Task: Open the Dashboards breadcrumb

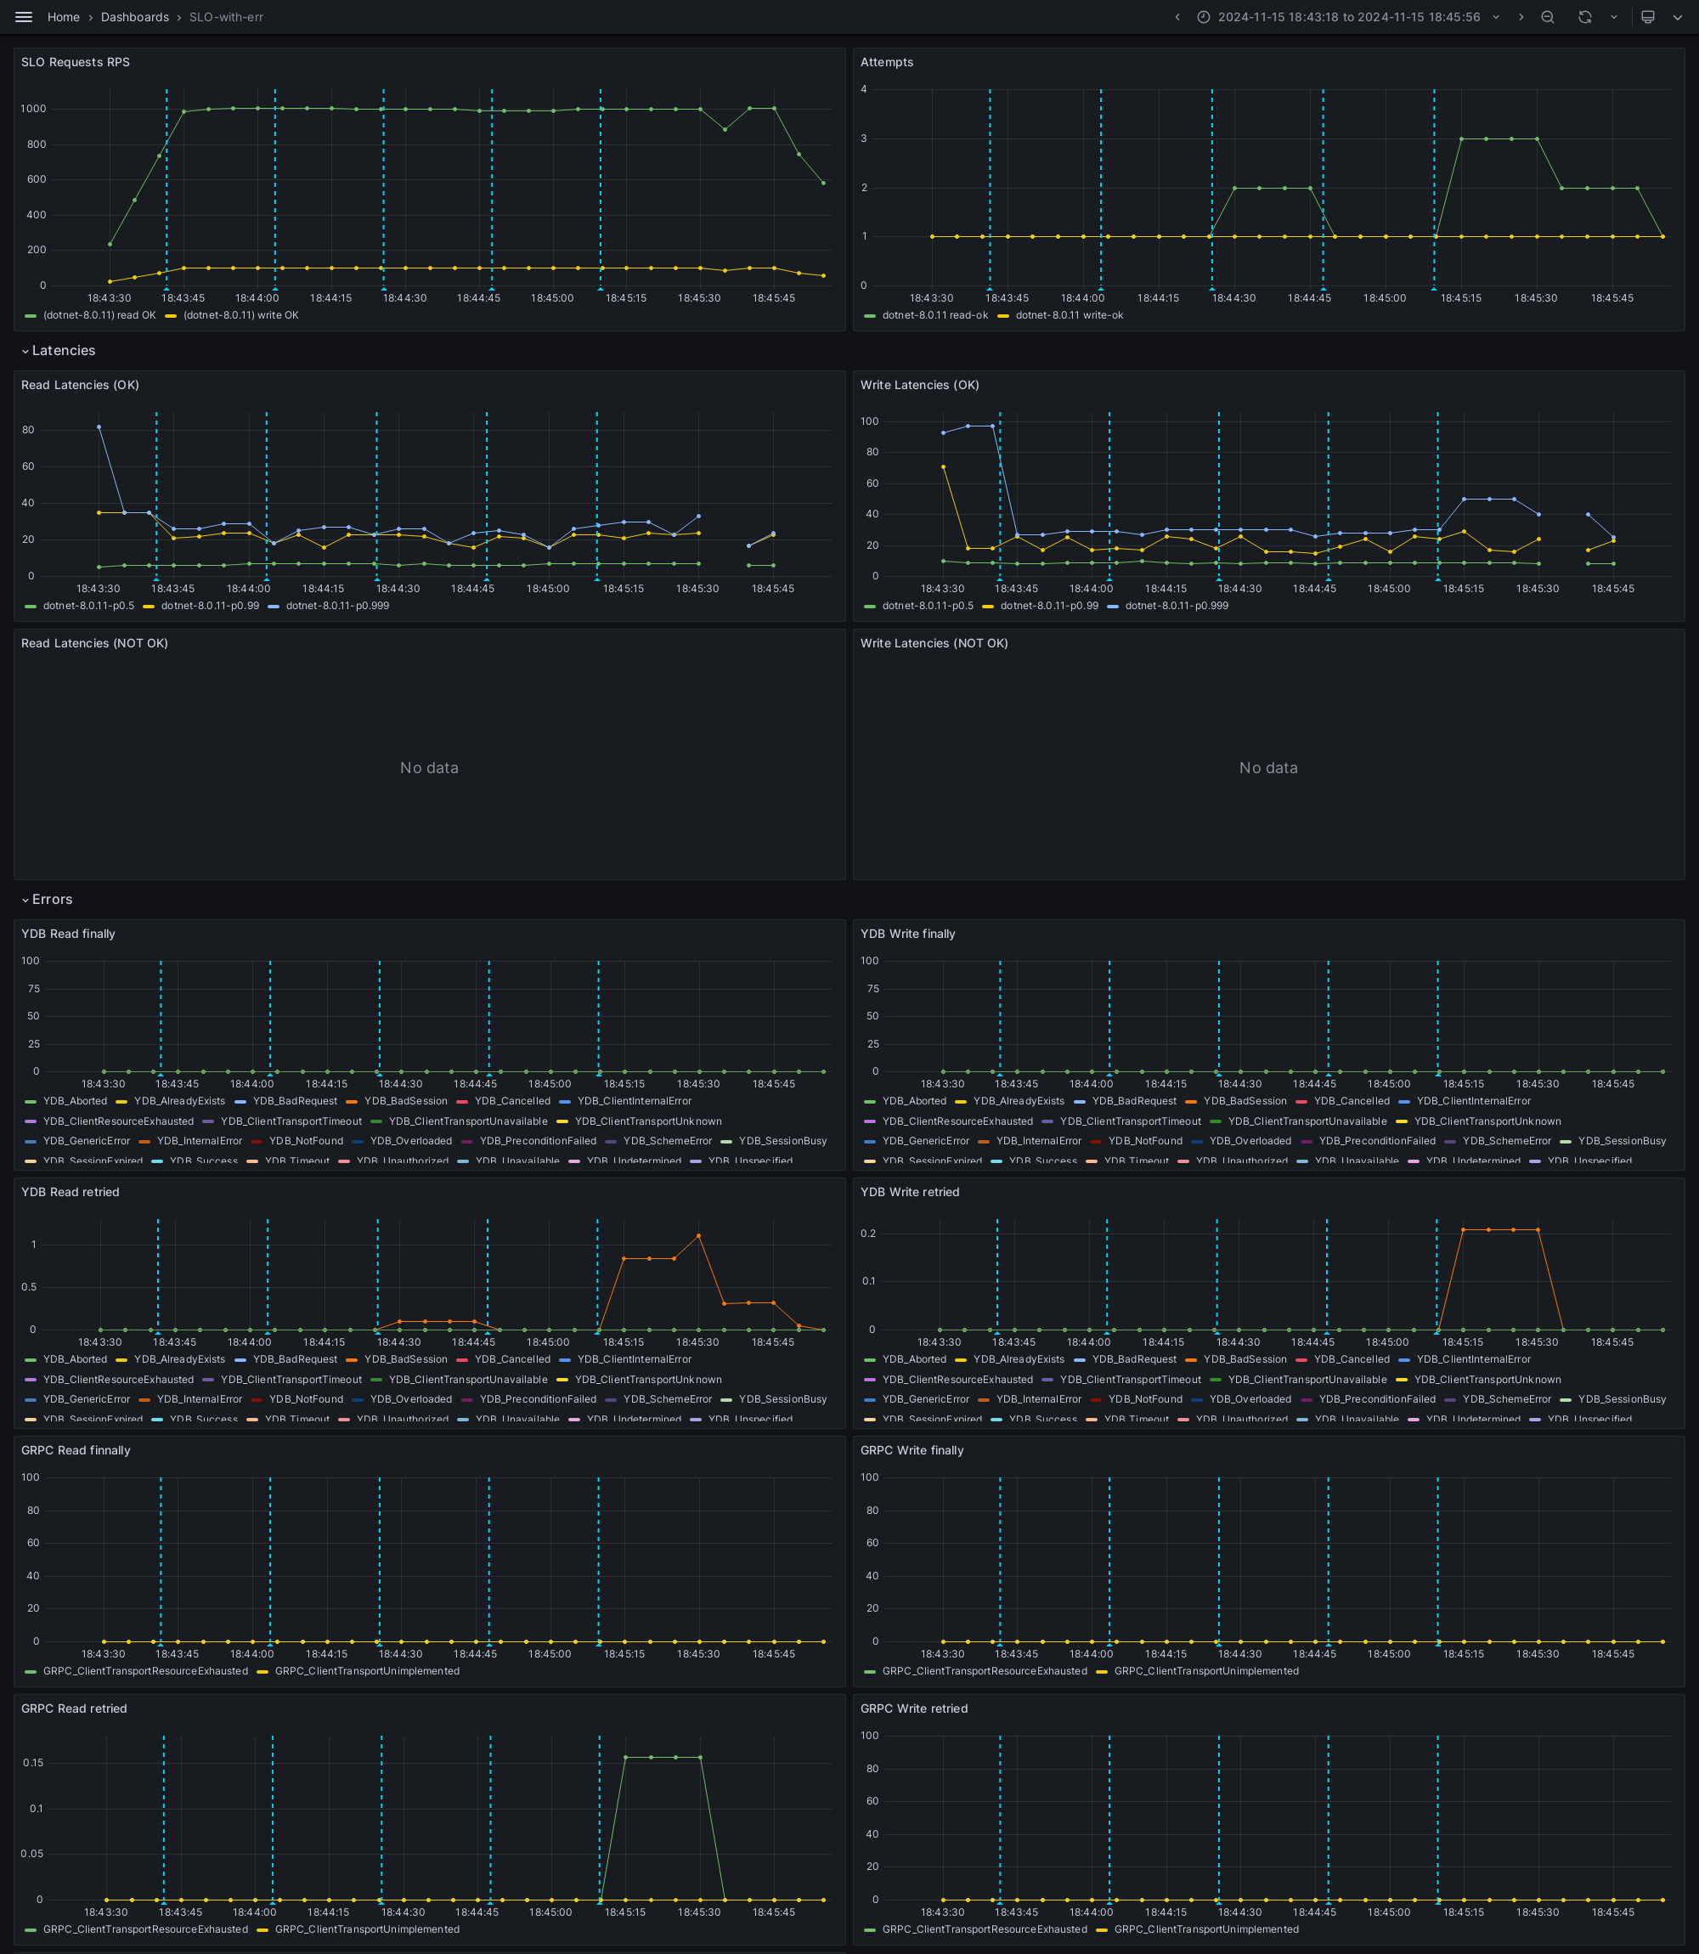Action: click(x=134, y=17)
